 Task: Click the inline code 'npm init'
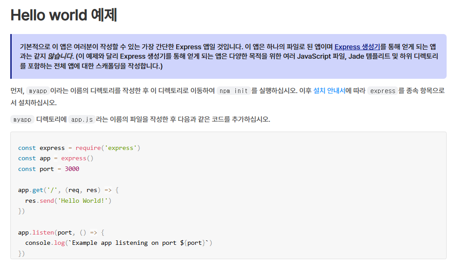234,90
